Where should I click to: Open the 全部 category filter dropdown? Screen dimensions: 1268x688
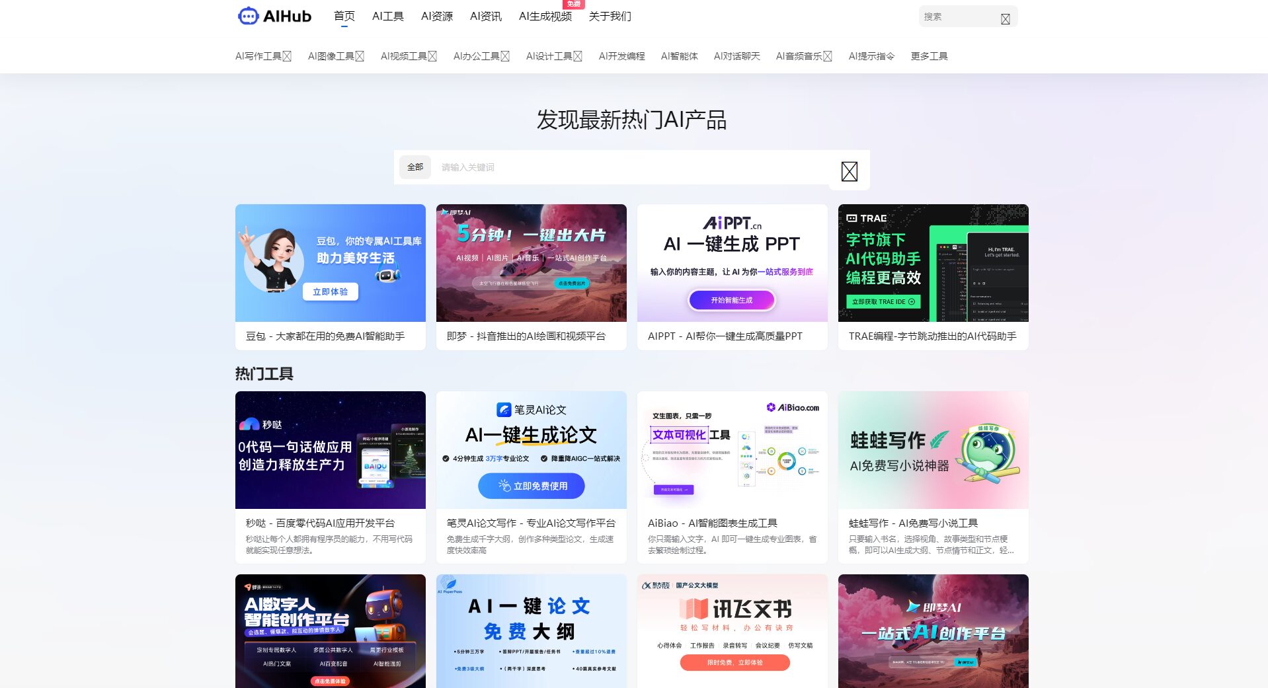tap(415, 167)
